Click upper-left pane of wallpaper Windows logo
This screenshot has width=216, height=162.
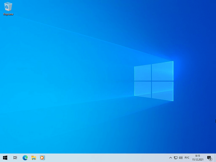tap(142, 73)
